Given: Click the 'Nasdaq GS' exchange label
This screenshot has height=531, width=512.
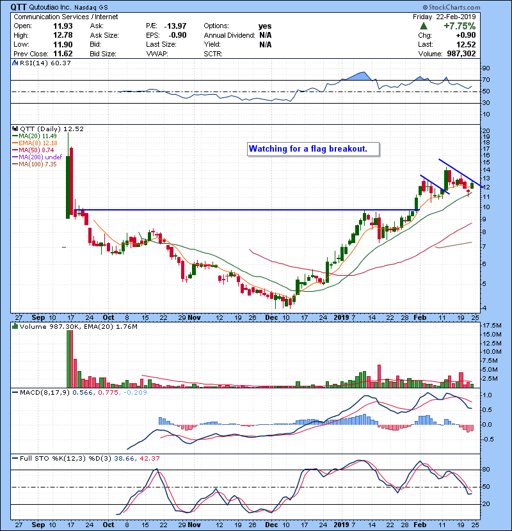Looking at the screenshot, I should [91, 8].
